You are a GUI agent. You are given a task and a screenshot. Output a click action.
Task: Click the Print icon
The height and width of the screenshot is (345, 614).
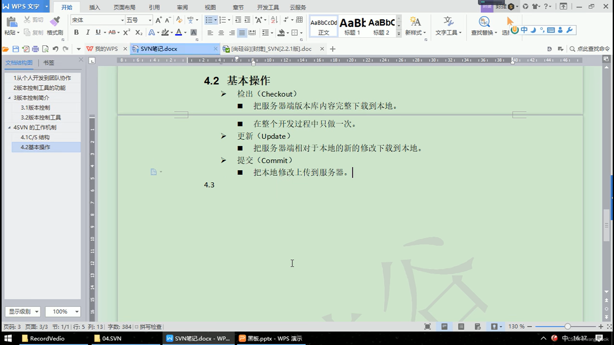tap(35, 49)
